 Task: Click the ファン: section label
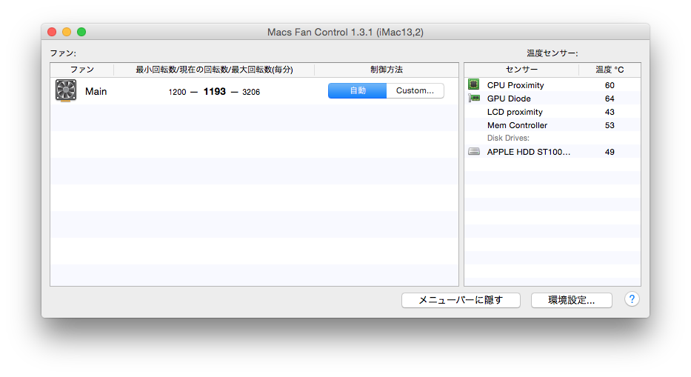tap(63, 53)
